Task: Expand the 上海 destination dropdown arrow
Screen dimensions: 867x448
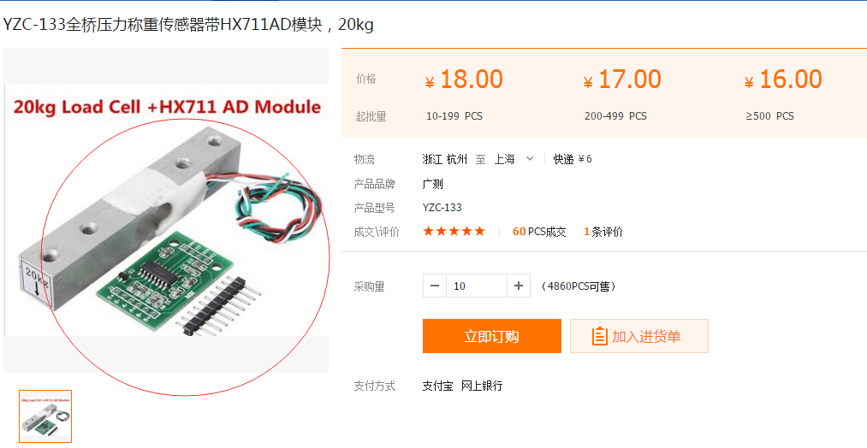Action: pyautogui.click(x=530, y=158)
